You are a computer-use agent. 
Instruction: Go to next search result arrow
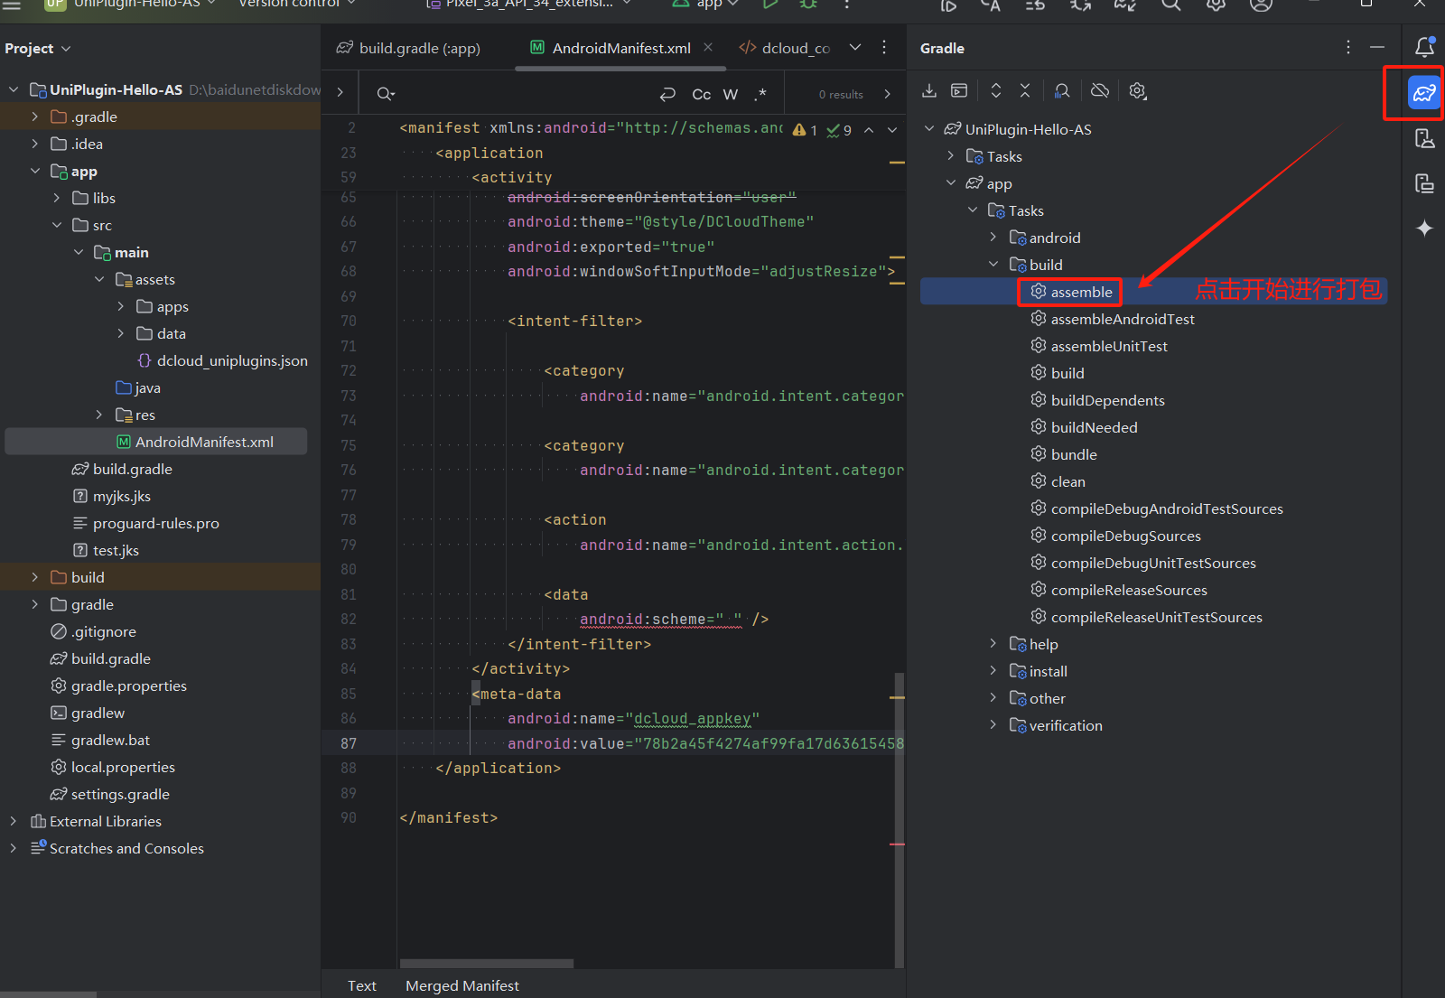click(x=888, y=94)
